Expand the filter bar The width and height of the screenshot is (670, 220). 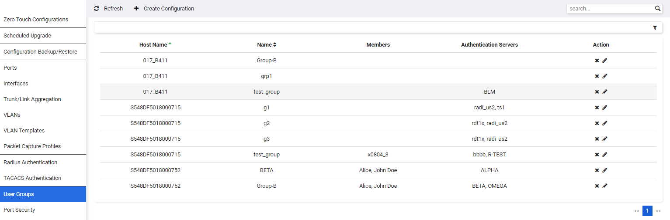tap(375, 27)
